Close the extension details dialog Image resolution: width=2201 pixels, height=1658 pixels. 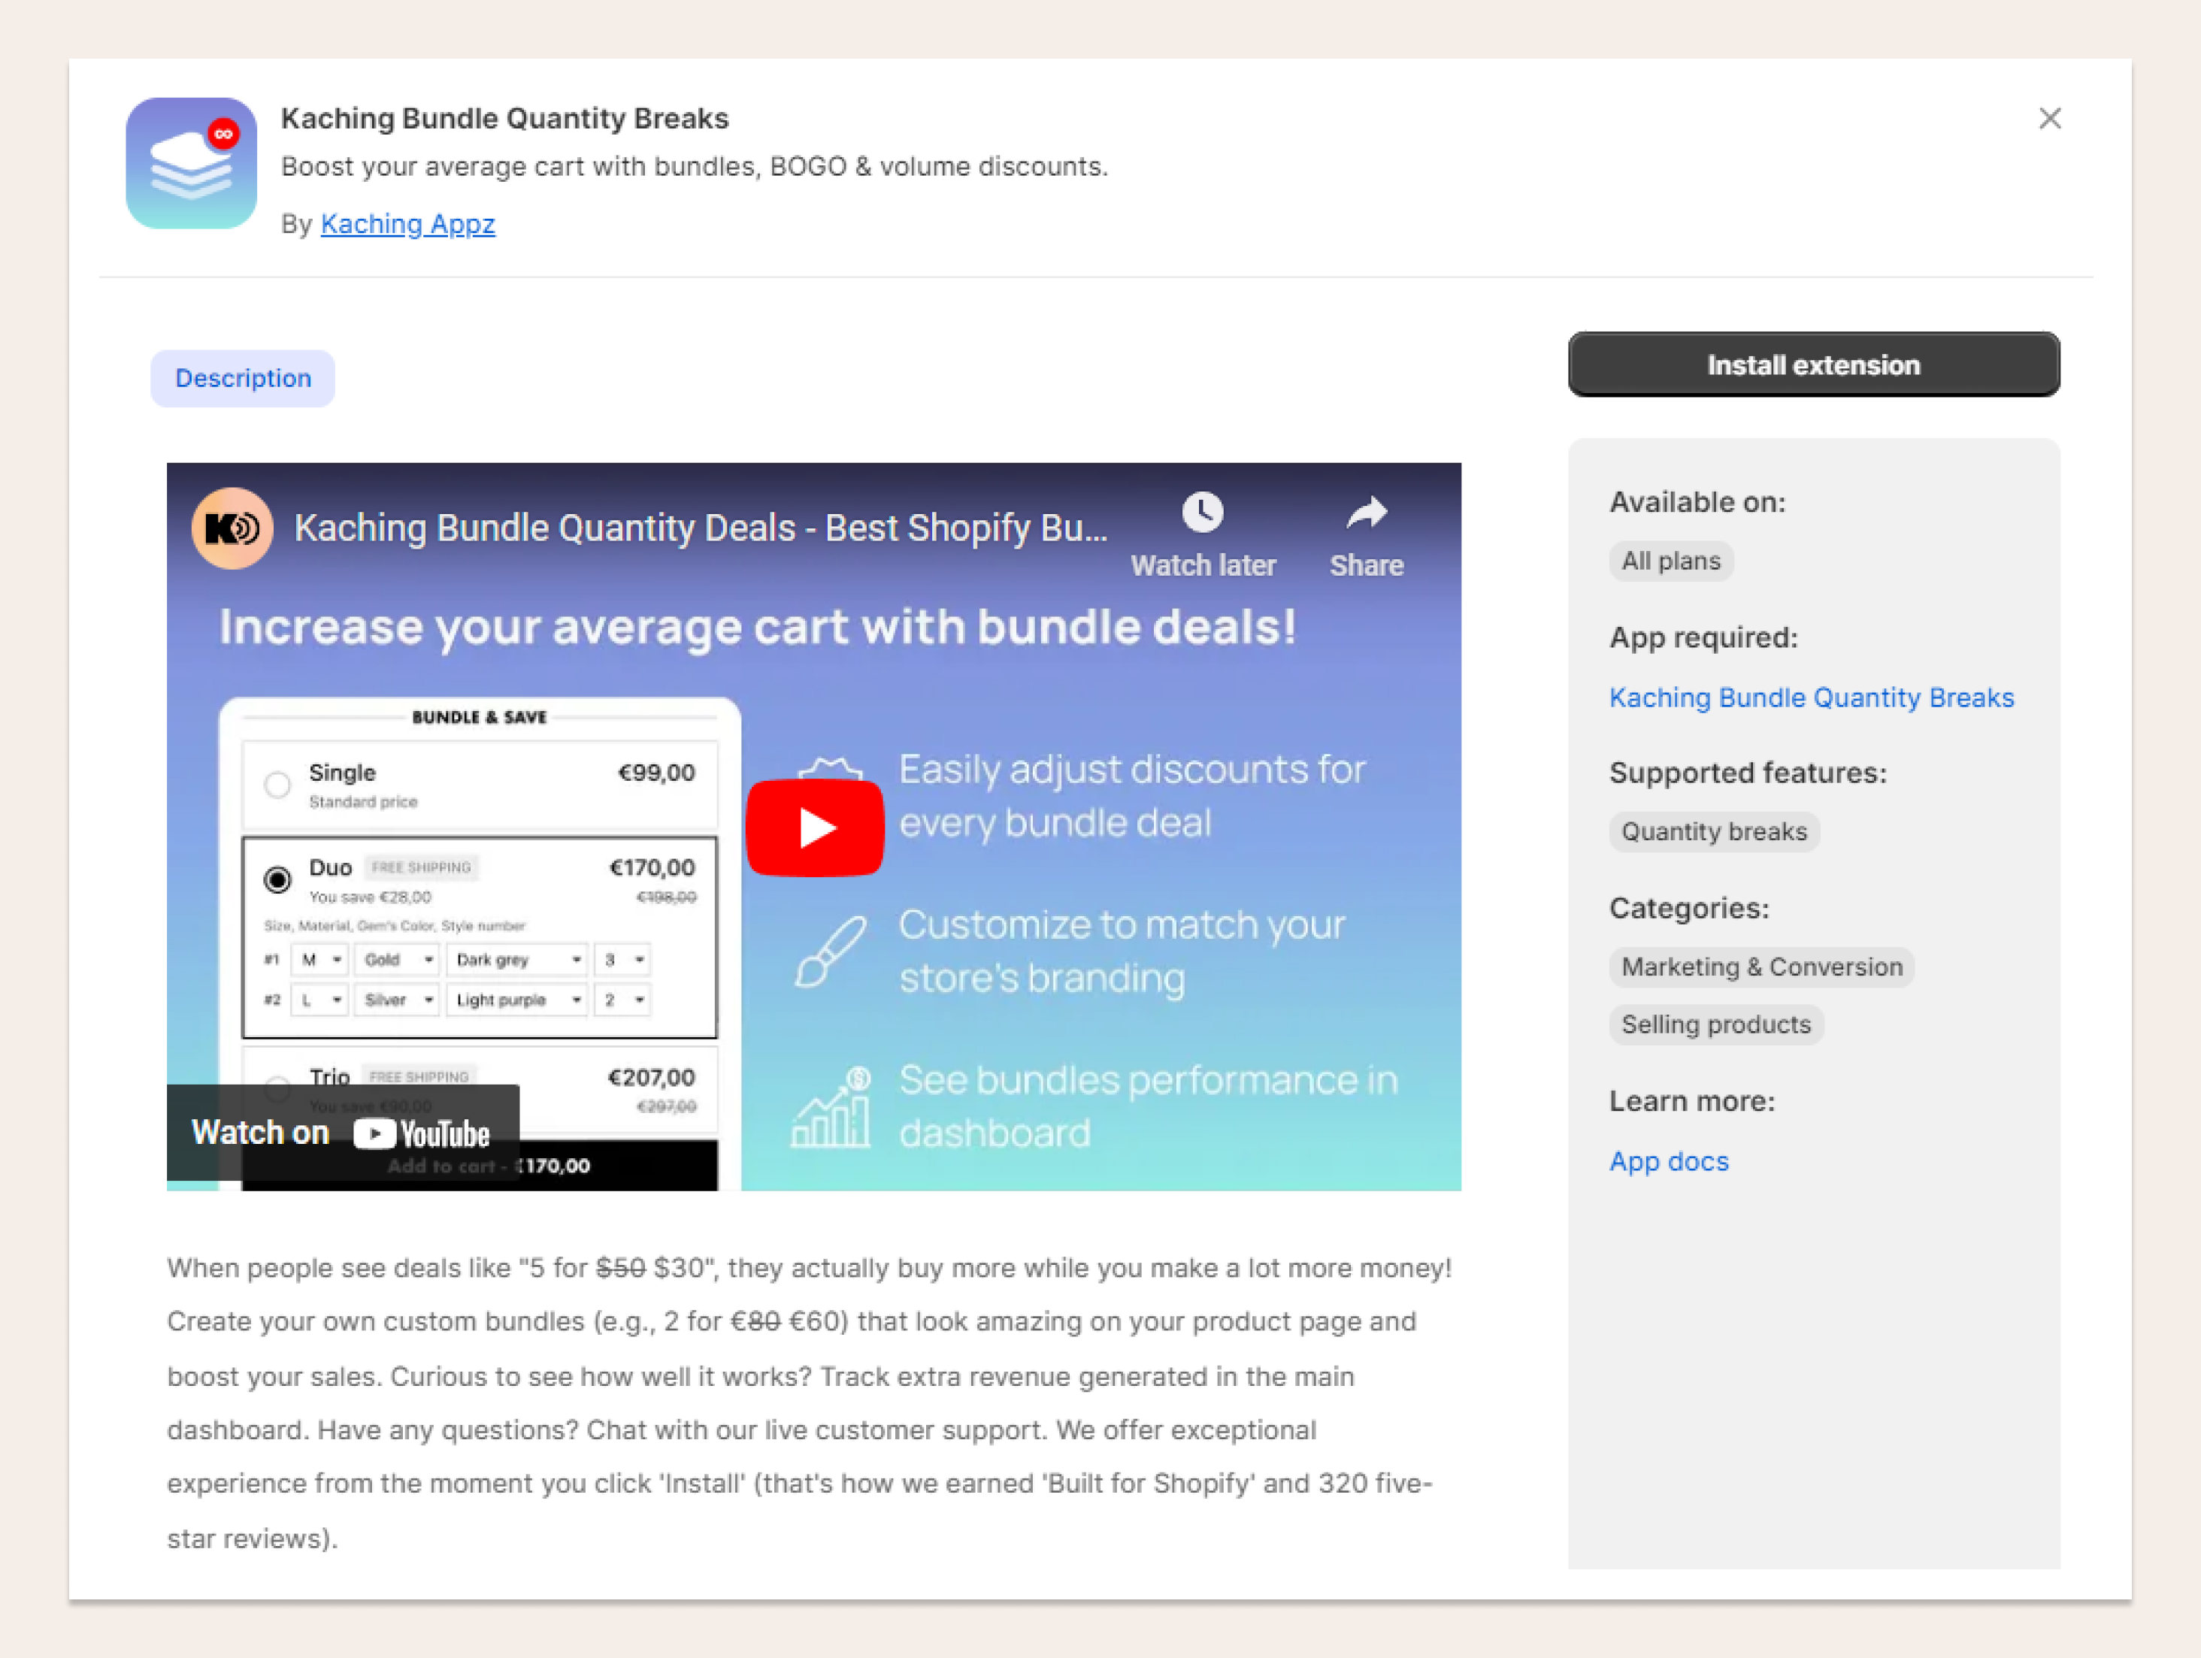tap(2050, 118)
